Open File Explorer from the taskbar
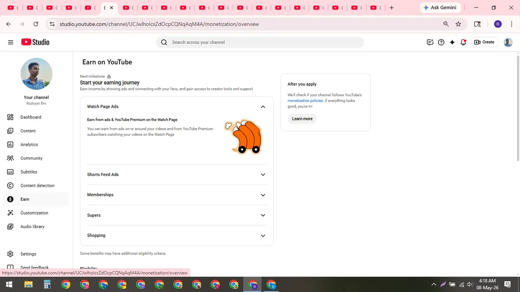Screen dimensions: 520x292 (28, 285)
